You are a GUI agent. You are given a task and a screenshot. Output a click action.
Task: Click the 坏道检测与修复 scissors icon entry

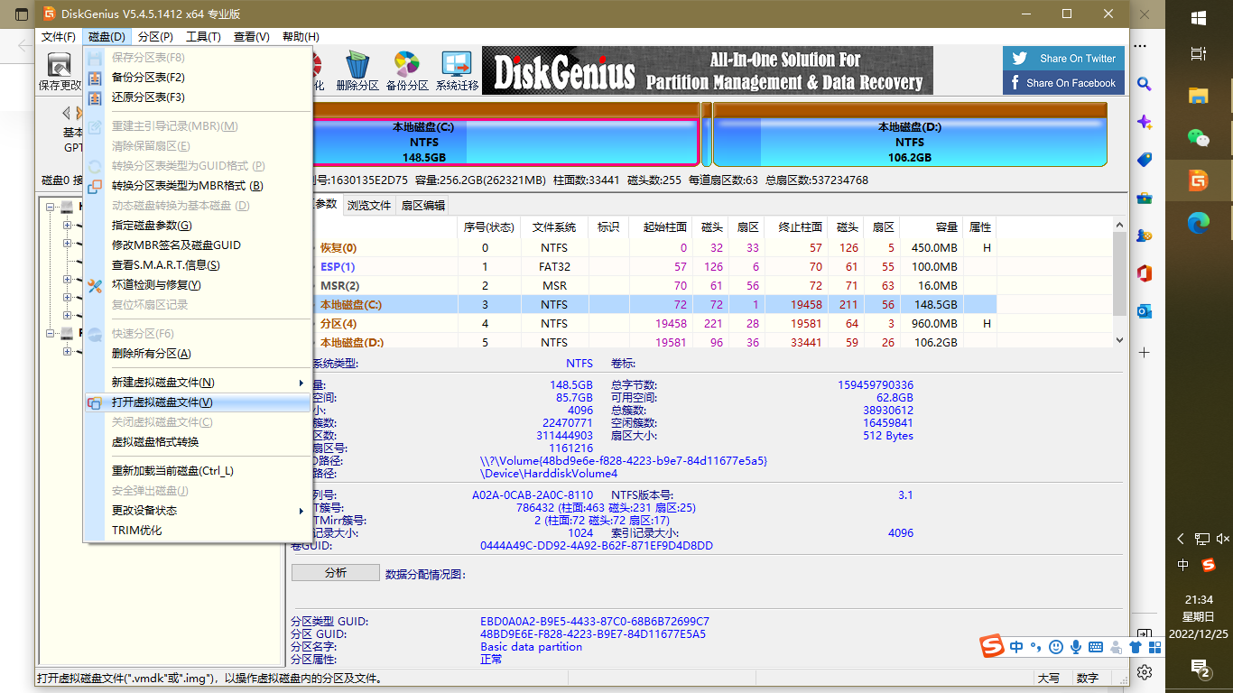click(144, 285)
